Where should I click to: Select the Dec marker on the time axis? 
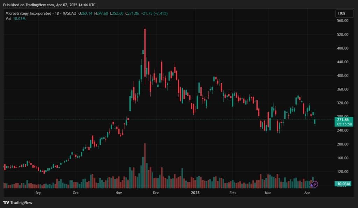[156, 193]
